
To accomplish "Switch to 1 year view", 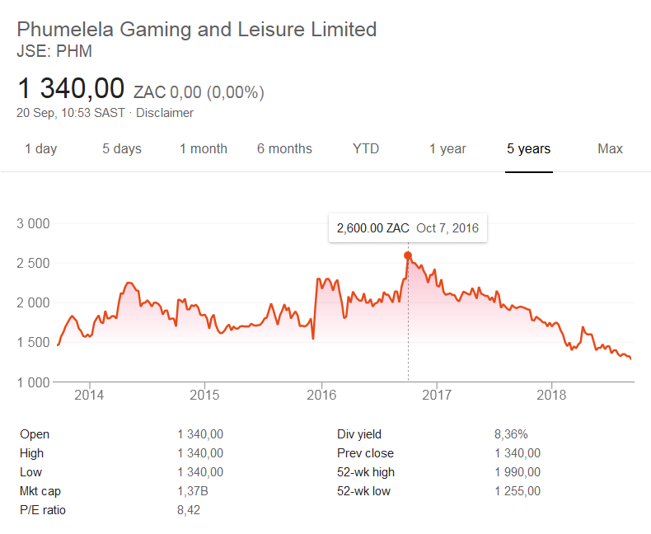I will 447,149.
